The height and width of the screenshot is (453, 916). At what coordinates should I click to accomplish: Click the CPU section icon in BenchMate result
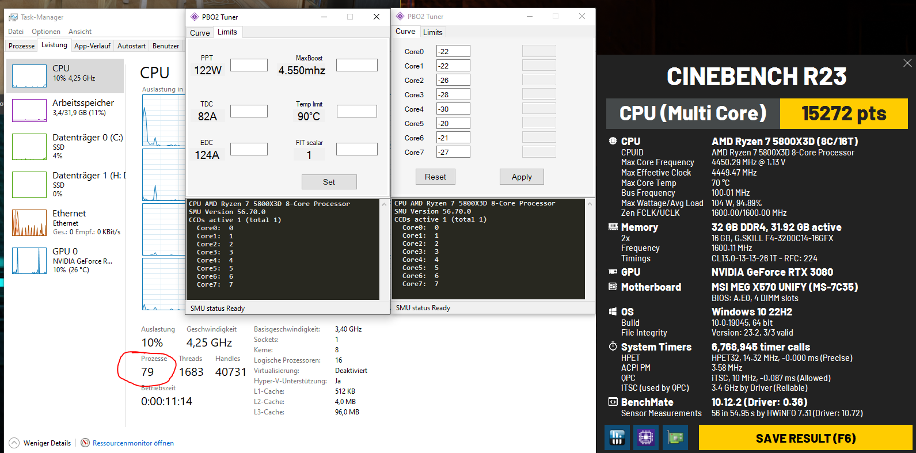(613, 141)
